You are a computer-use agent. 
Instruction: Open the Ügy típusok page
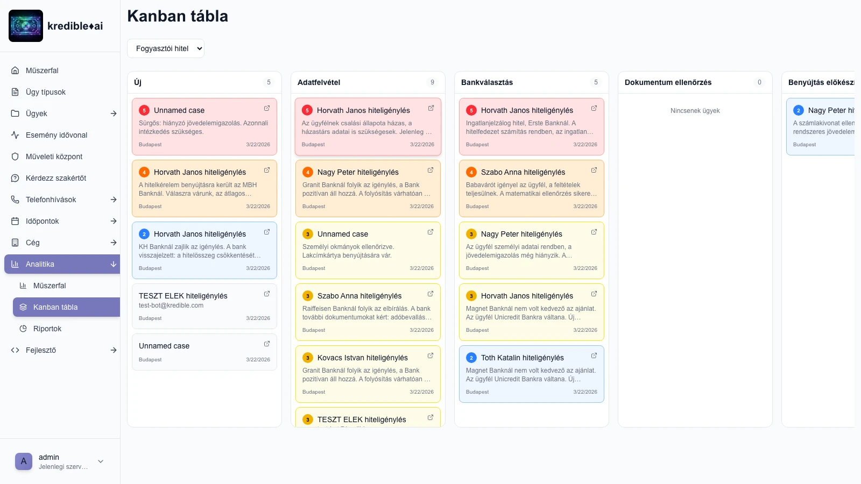pyautogui.click(x=45, y=92)
